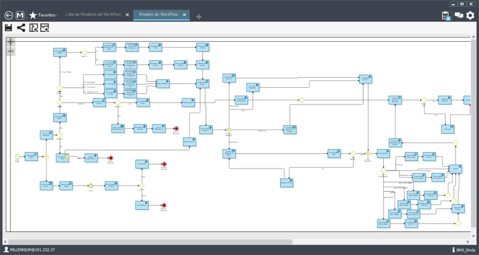This screenshot has width=479, height=255.
Task: Click the add task node toolbar icon
Action: click(x=33, y=28)
